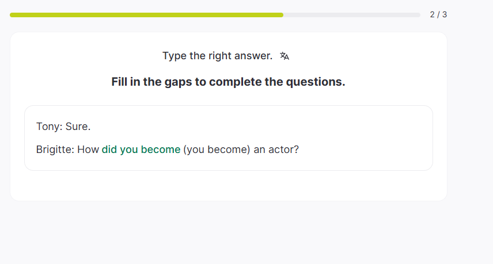Click the "Type the right answer." instruction
Screen dimensions: 493x264
pyautogui.click(x=217, y=56)
